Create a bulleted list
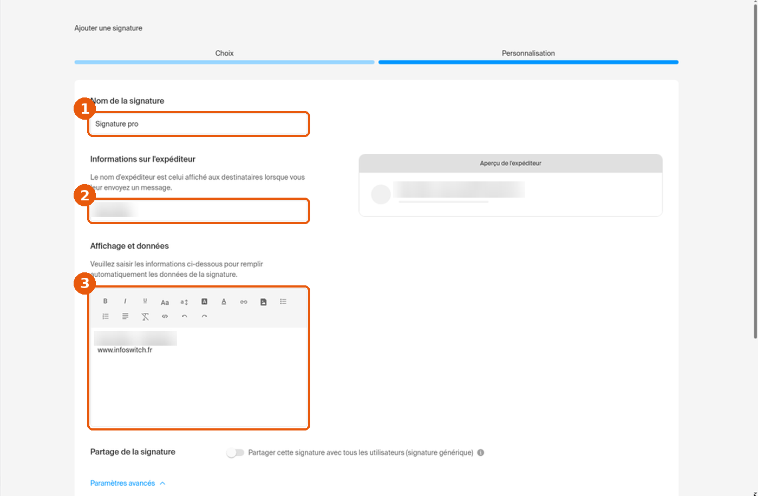 [283, 302]
